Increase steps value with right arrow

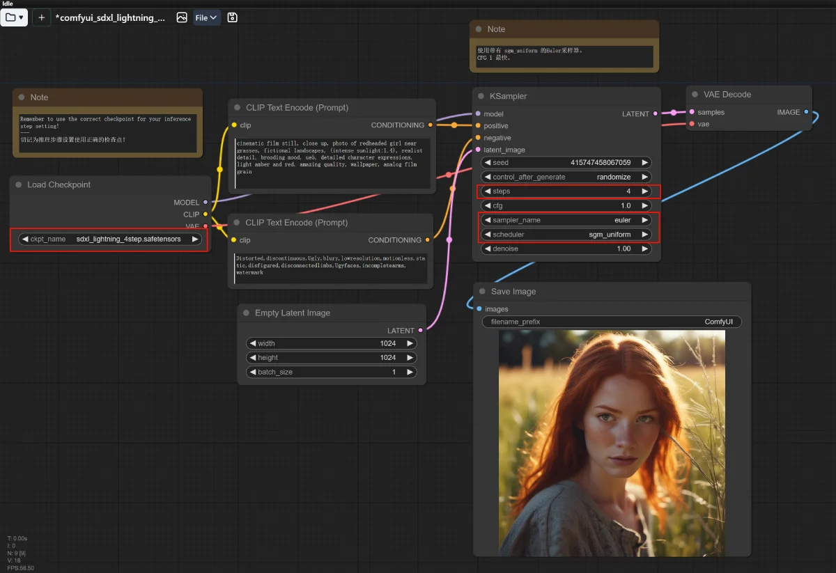click(x=645, y=191)
